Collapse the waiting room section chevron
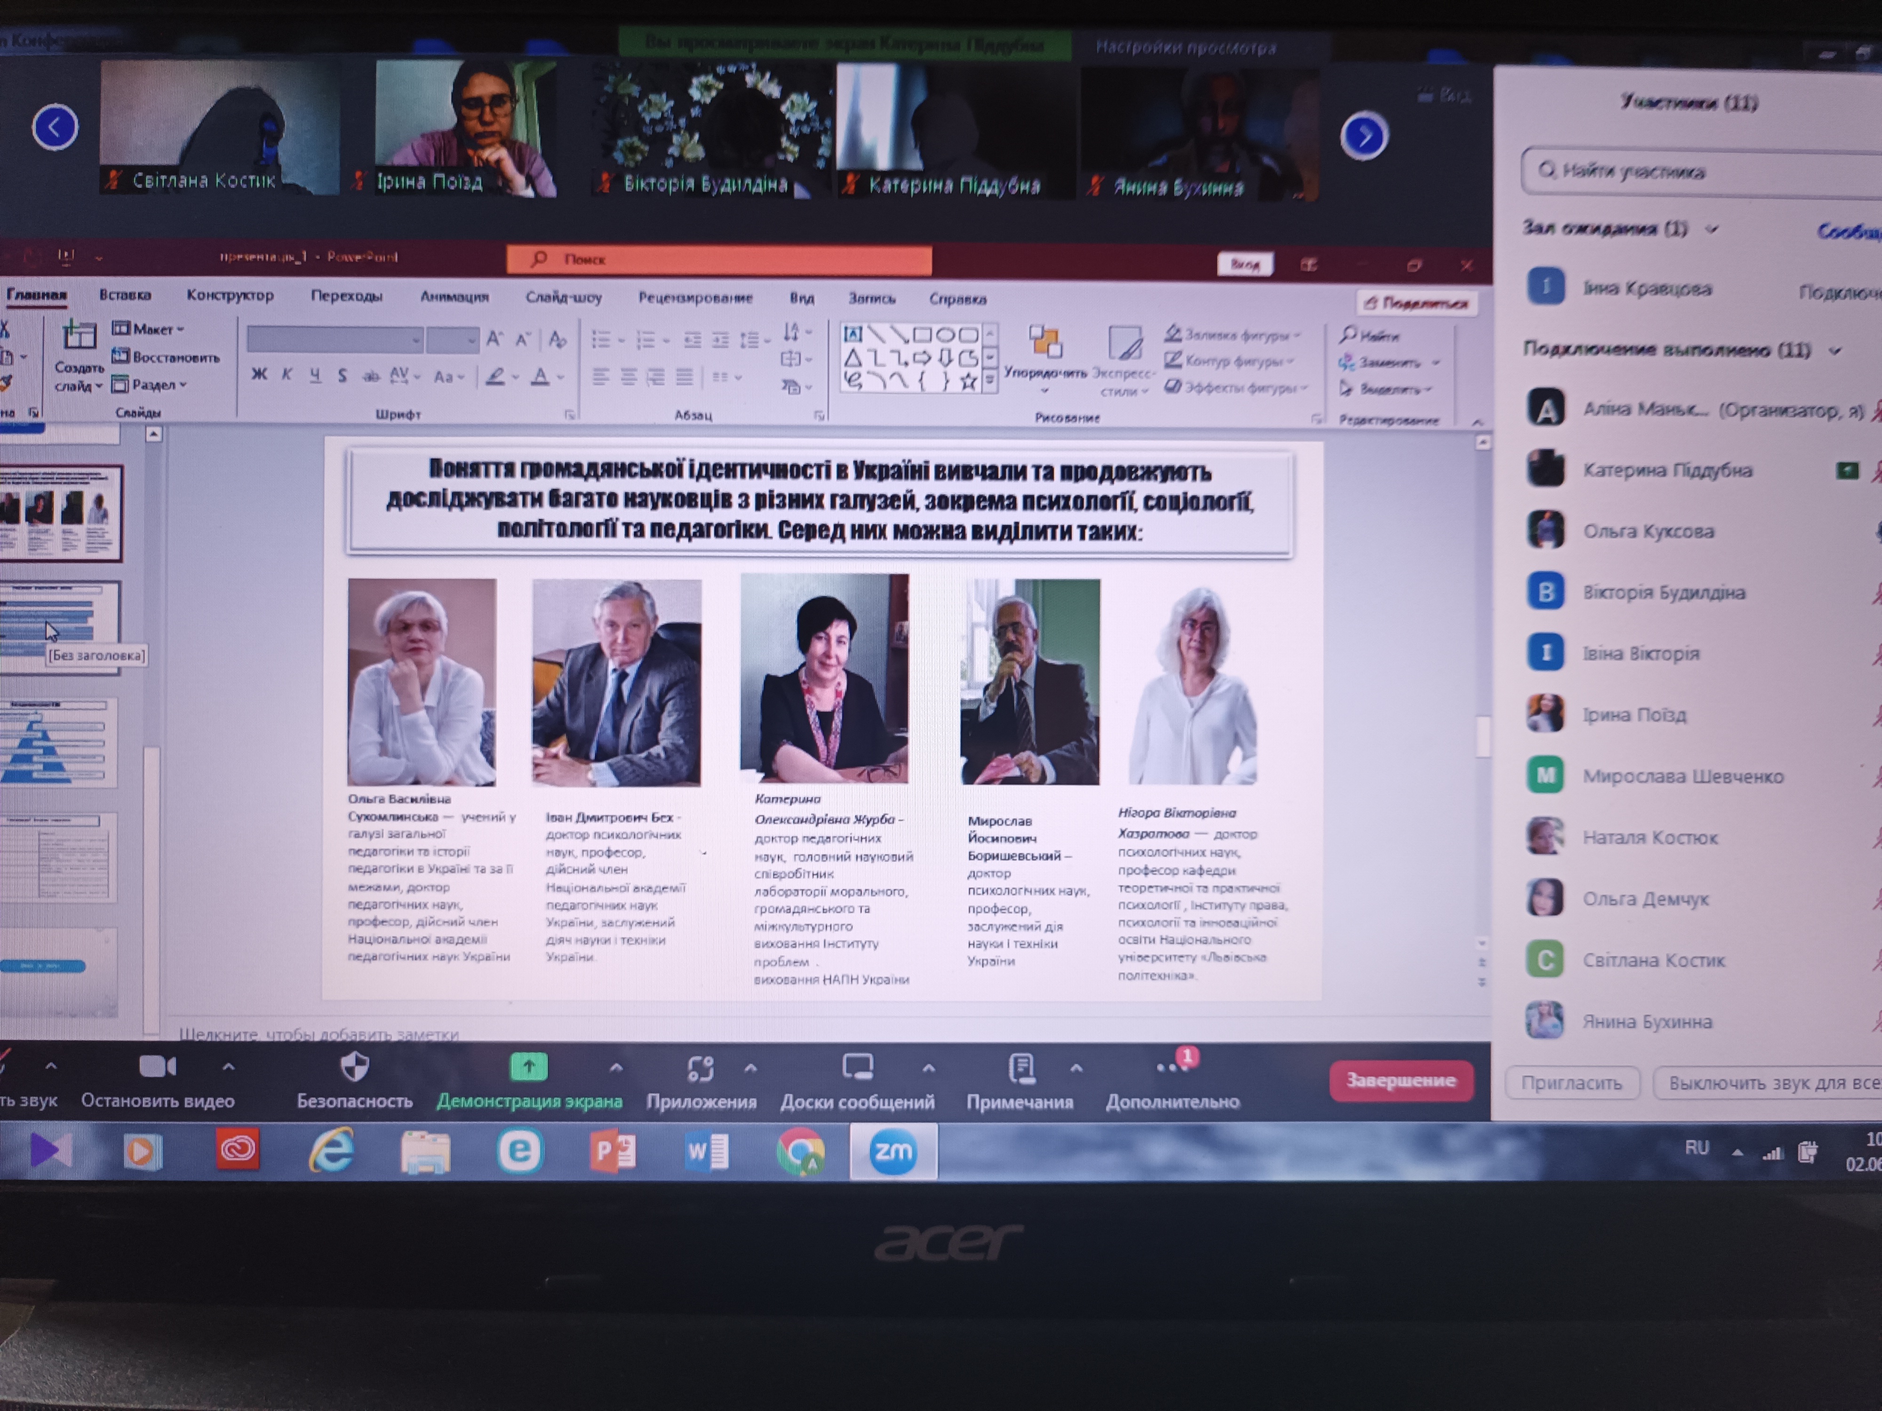Image resolution: width=1882 pixels, height=1411 pixels. click(x=1712, y=229)
